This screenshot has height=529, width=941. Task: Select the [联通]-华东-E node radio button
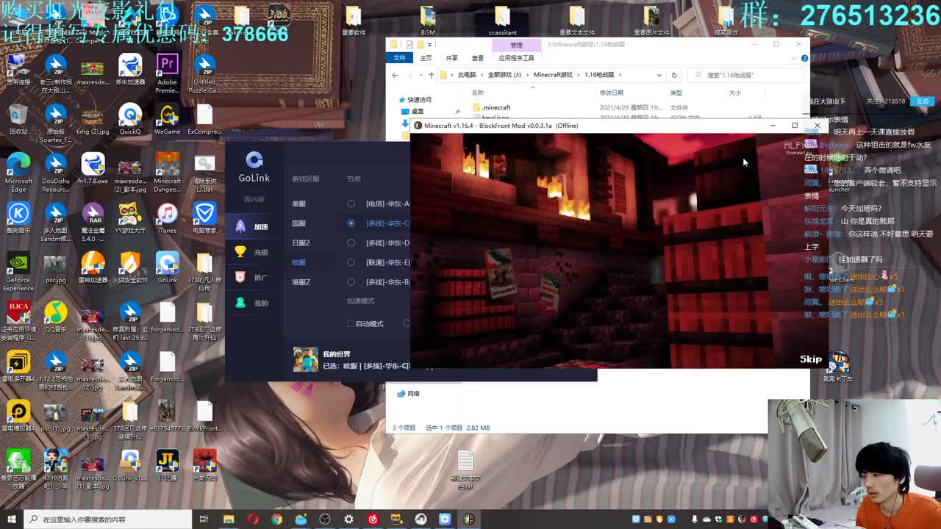click(x=351, y=262)
